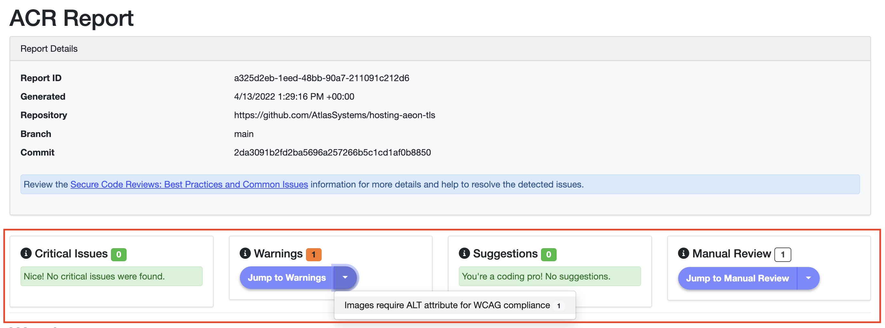Image resolution: width=885 pixels, height=328 pixels.
Task: Open the Secure Code Reviews link
Action: pos(189,184)
